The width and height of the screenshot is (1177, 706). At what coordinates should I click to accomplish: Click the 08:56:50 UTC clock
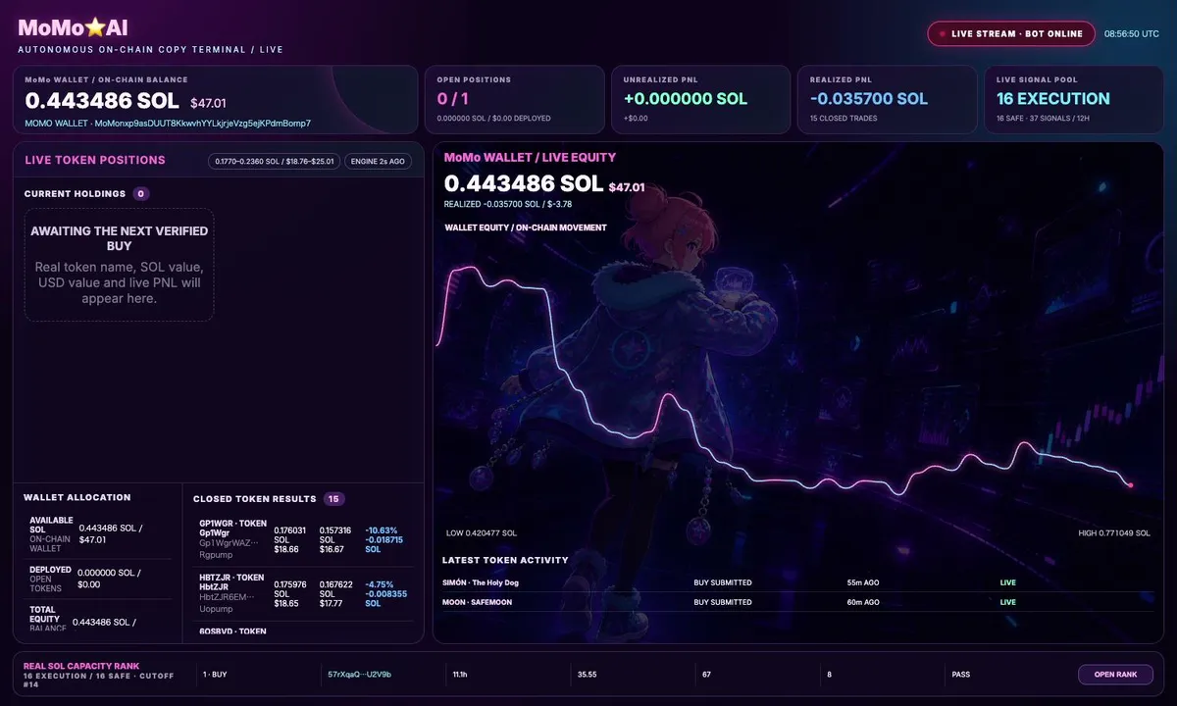[1131, 33]
